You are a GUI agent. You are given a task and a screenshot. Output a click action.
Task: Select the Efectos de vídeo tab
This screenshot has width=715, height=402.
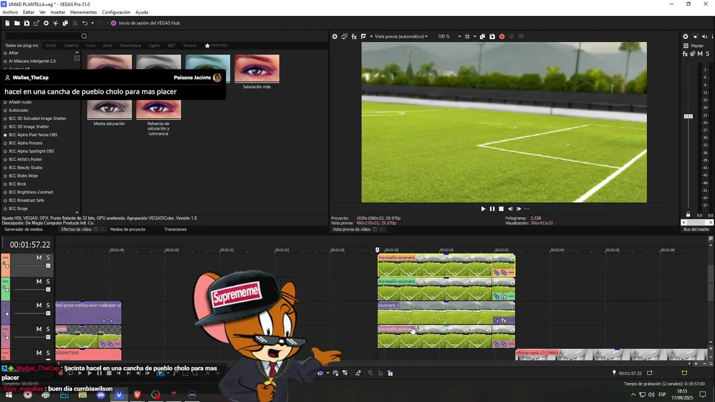click(76, 229)
